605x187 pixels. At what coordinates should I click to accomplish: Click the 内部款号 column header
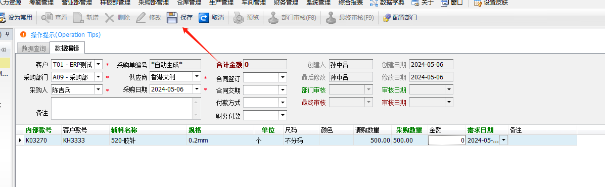pos(43,130)
